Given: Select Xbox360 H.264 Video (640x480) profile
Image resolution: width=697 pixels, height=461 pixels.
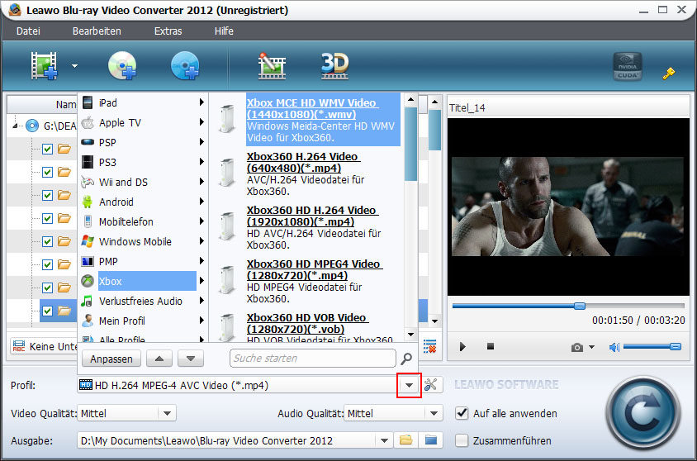Looking at the screenshot, I should click(x=306, y=173).
